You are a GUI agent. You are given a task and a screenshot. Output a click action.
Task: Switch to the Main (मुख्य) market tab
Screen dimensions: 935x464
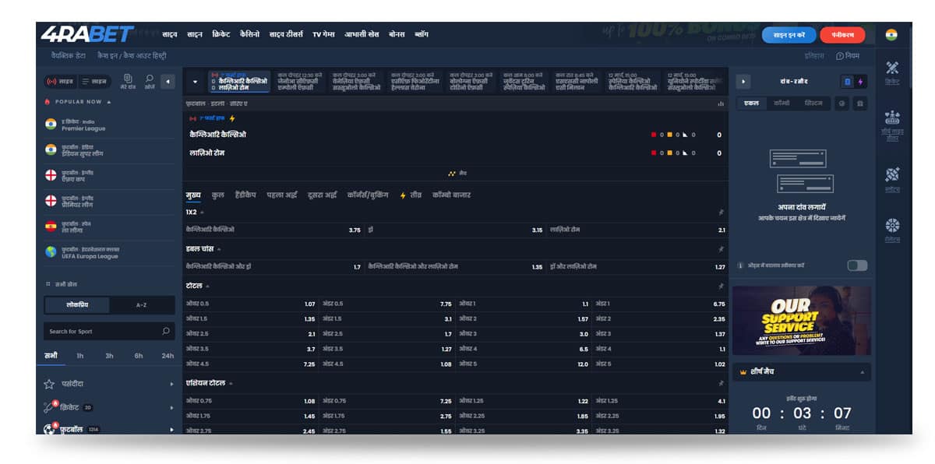[x=193, y=195]
